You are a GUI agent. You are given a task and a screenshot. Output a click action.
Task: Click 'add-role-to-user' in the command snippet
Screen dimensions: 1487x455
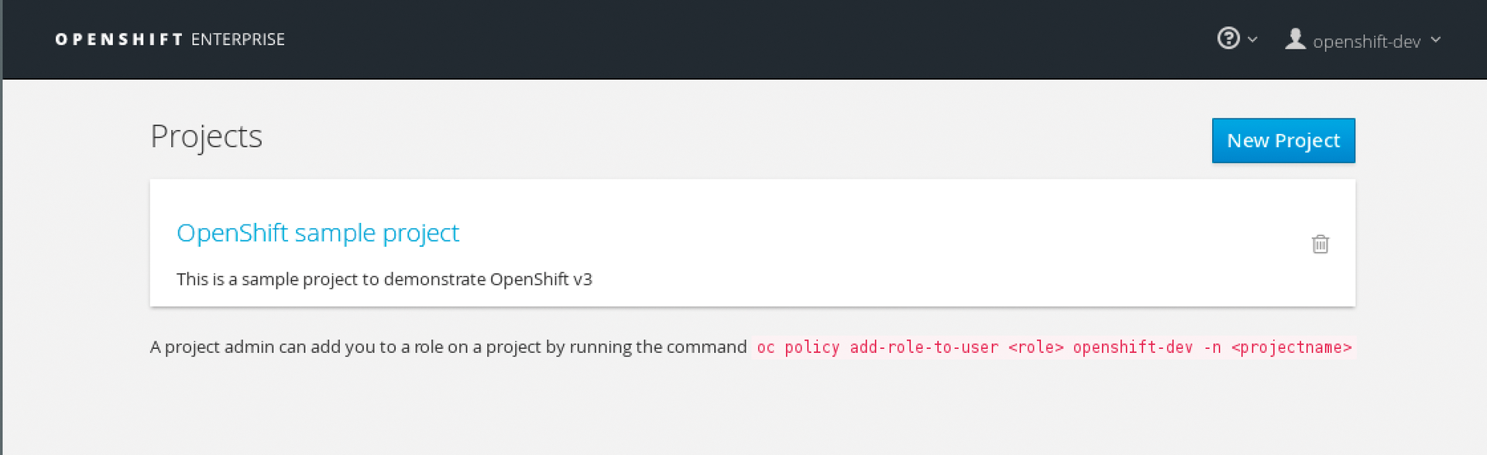pos(924,347)
